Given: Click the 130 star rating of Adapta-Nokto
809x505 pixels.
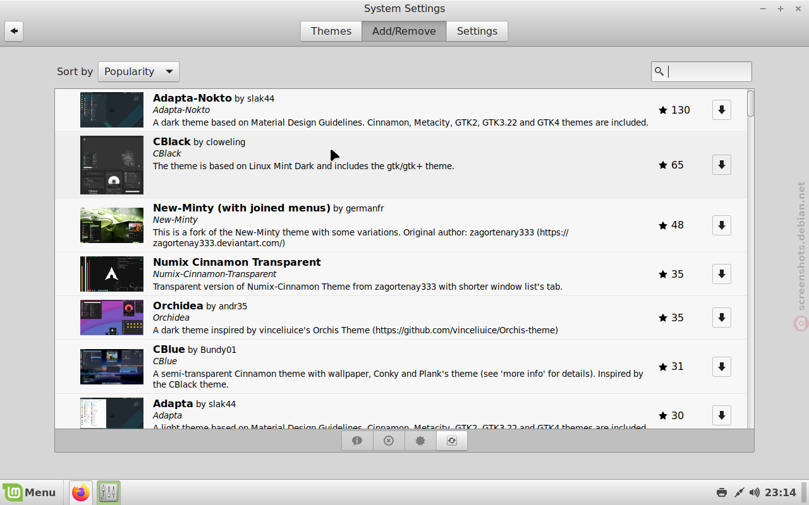Looking at the screenshot, I should 674,110.
